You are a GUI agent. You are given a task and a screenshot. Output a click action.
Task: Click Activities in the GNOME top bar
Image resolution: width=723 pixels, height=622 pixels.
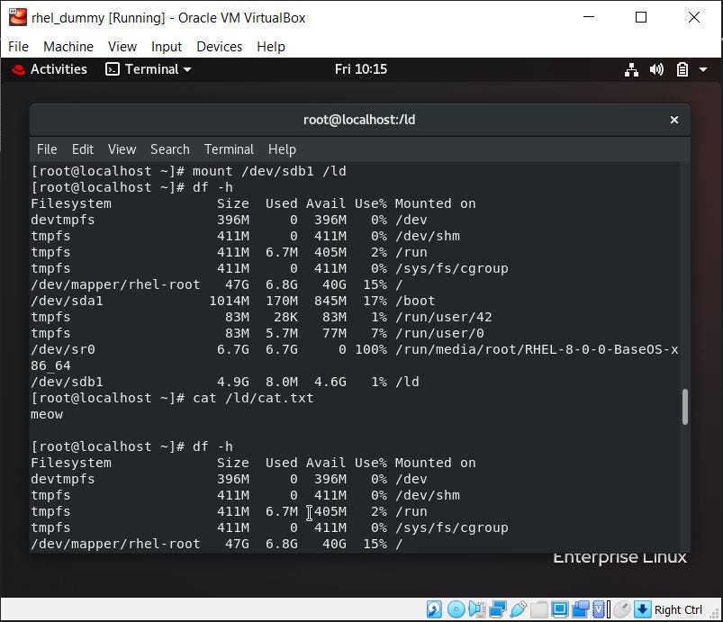[x=59, y=69]
